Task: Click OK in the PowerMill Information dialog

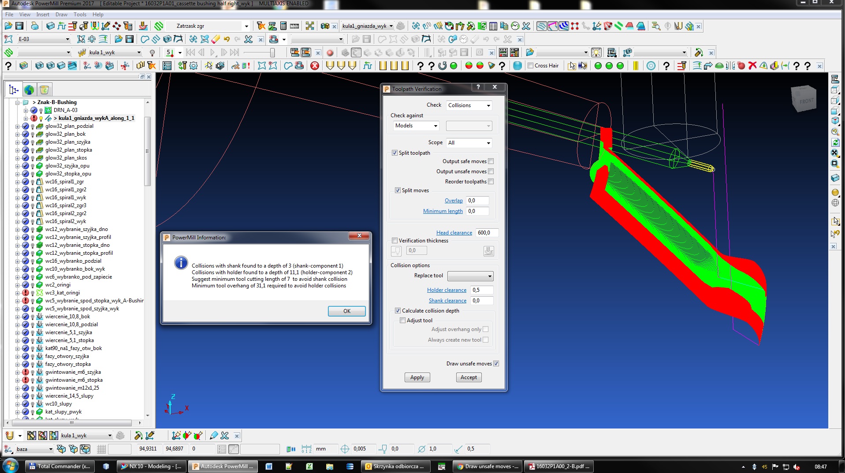Action: 346,311
